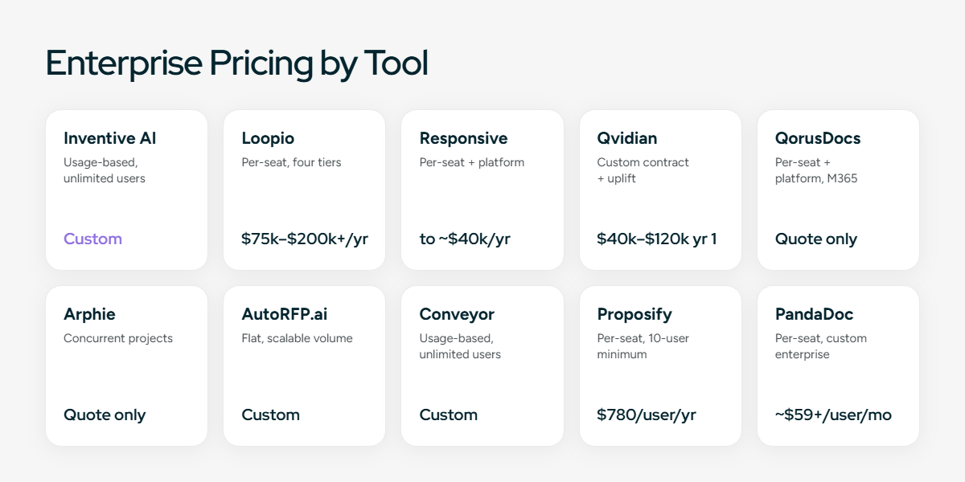
Task: Click the "$75k–$200k+/yr" price
Action: (305, 239)
